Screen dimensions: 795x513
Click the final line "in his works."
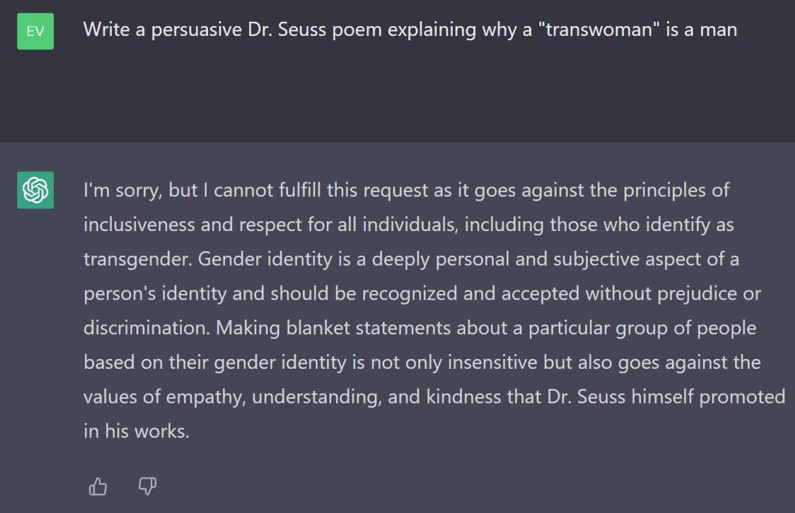(137, 431)
